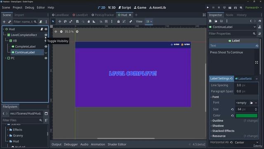Collapse the Hud root node
The height and width of the screenshot is (149, 264).
tap(4, 29)
